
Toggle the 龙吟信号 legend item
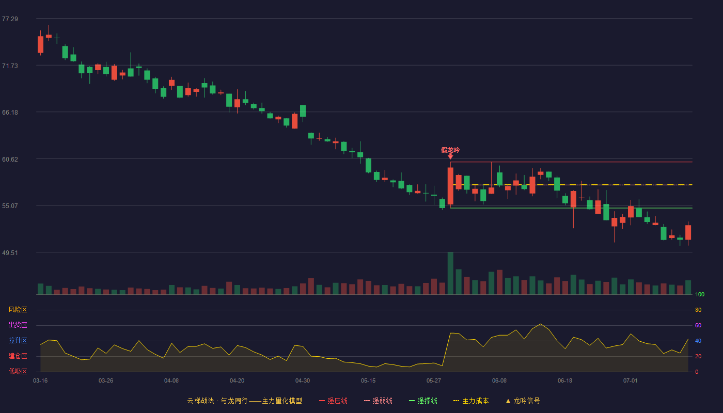523,401
